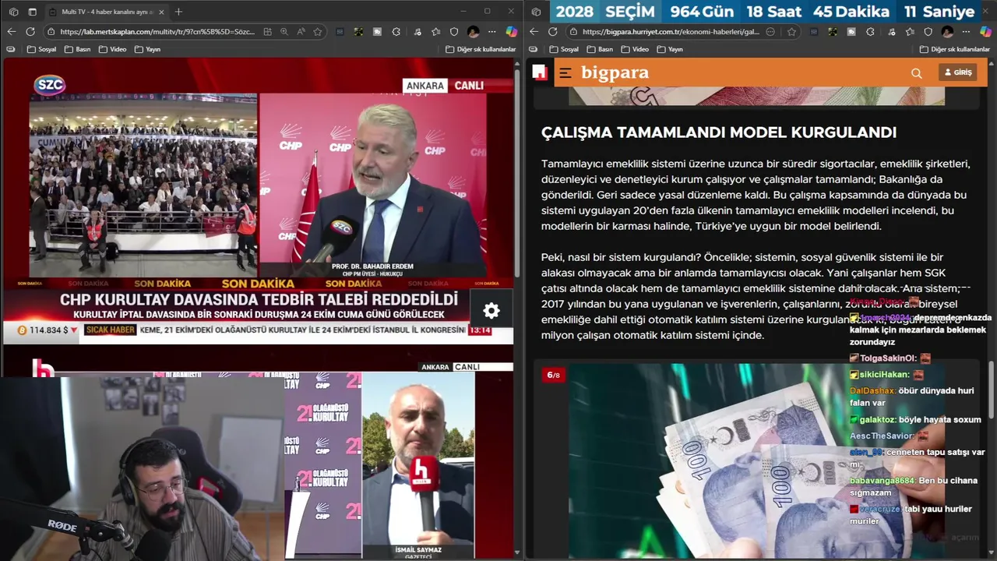Click chat username sikiciHakan
Image resolution: width=997 pixels, height=561 pixels.
(x=883, y=375)
